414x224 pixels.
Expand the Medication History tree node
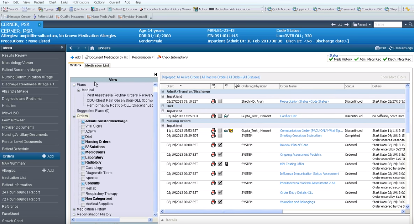(x=74, y=209)
